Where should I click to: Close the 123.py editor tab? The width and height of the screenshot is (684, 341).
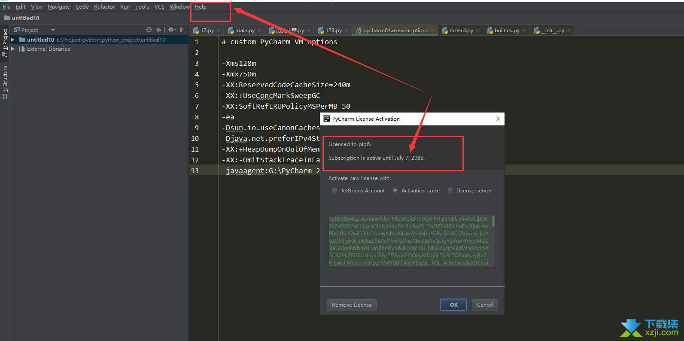pyautogui.click(x=347, y=30)
